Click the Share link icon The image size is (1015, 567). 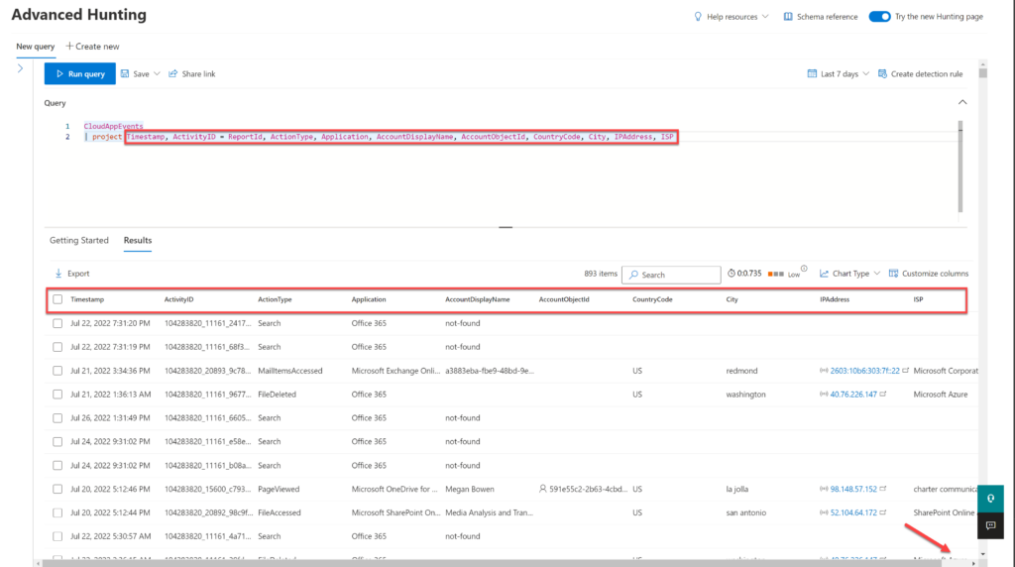(x=172, y=73)
